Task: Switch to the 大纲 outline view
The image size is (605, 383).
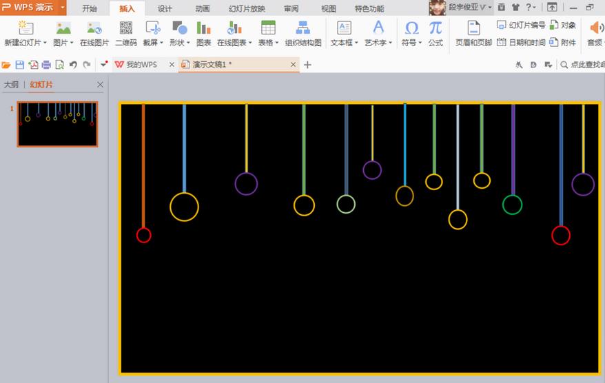Action: [11, 85]
